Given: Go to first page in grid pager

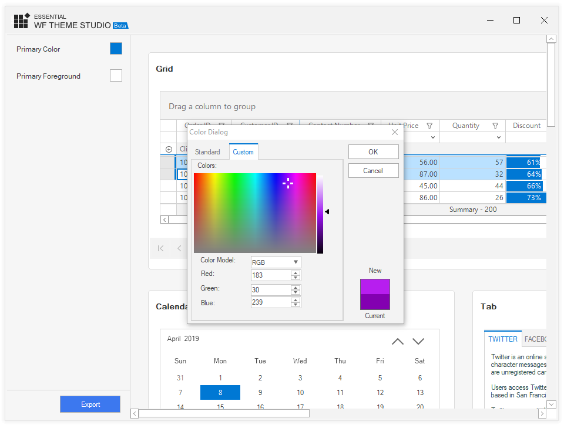Looking at the screenshot, I should (x=160, y=248).
